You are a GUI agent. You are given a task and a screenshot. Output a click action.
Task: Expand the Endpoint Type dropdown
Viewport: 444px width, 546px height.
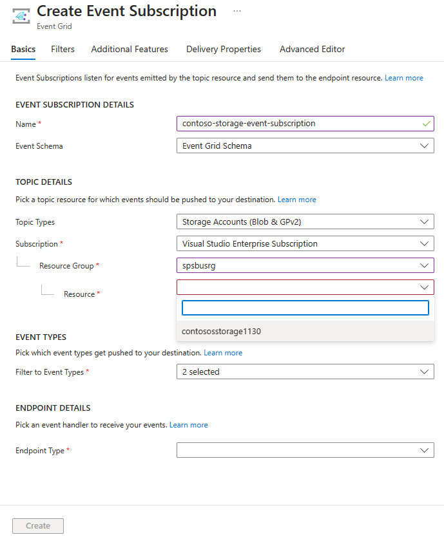pos(425,449)
